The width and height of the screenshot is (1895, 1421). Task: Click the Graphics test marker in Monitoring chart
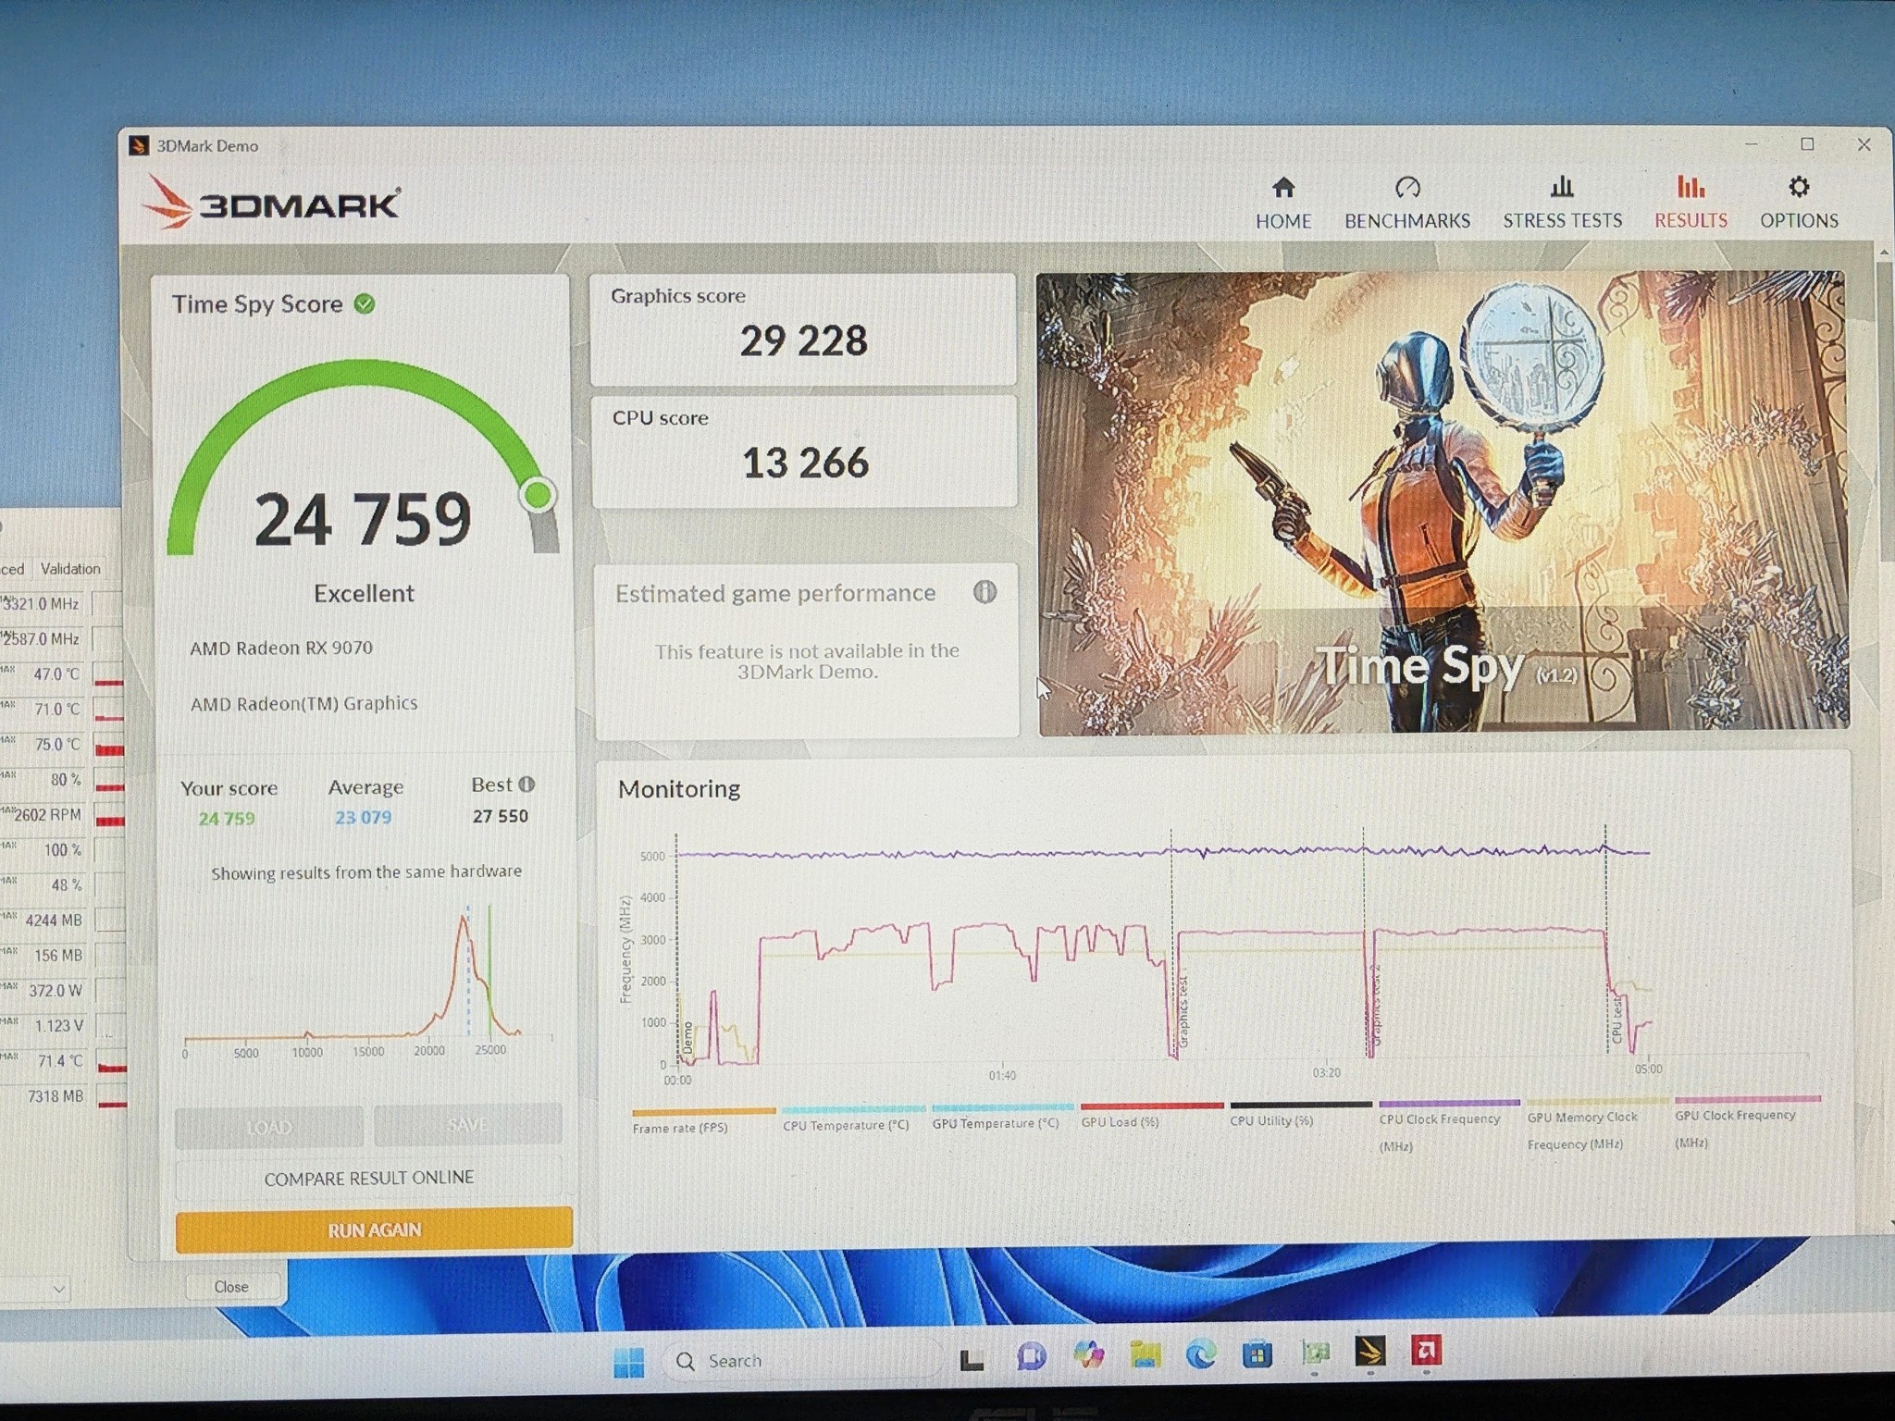(x=1183, y=1012)
